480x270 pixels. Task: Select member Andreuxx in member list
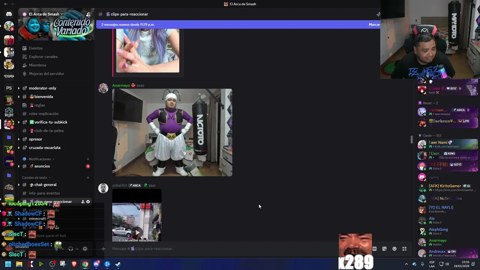(448, 253)
